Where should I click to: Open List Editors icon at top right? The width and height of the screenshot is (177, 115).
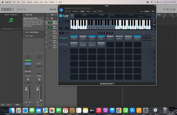pyautogui.click(x=164, y=9)
